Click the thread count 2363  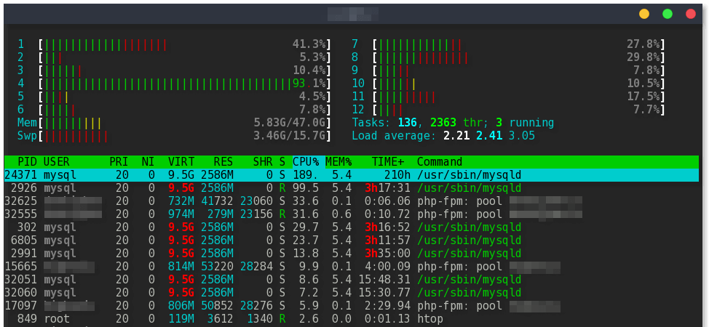click(x=443, y=123)
